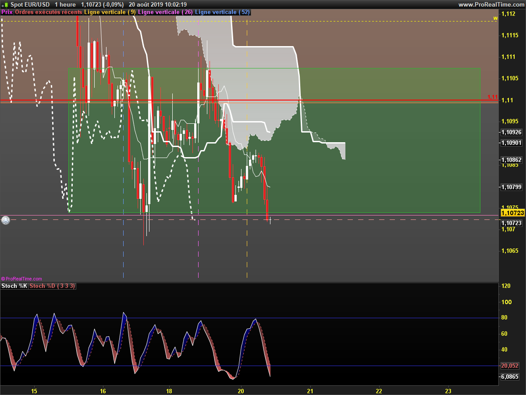Screen dimensions: 526x395
Task: Click the 20 août 2019 10:02:19 timestamp
Action: (158, 4)
